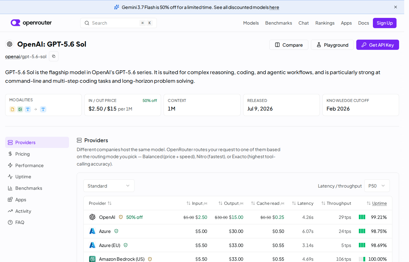Copy the model slug openai/gpt-5.6-sol
The width and height of the screenshot is (409, 262).
tap(54, 56)
